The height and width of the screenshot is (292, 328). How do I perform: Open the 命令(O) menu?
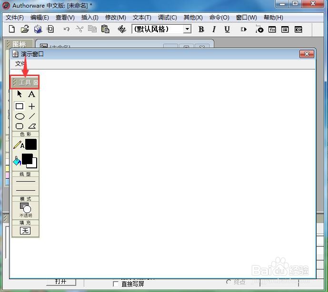tap(219, 17)
